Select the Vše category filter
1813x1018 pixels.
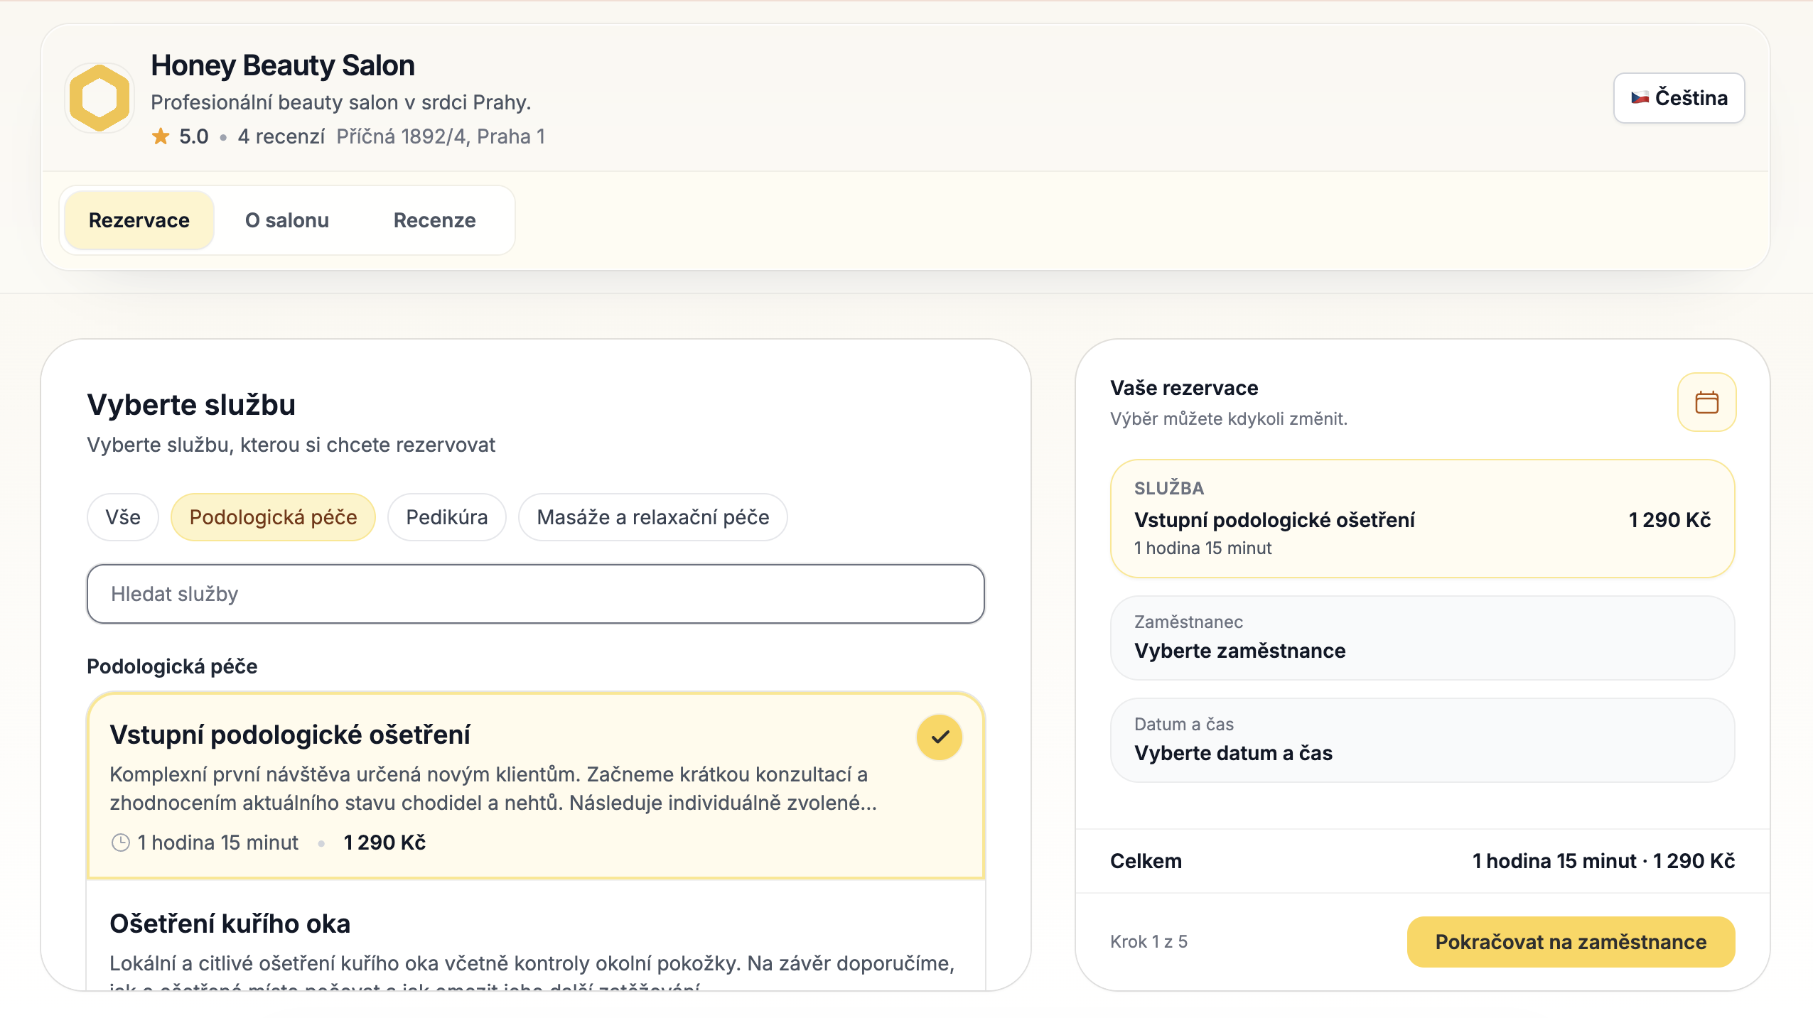[x=123, y=517]
